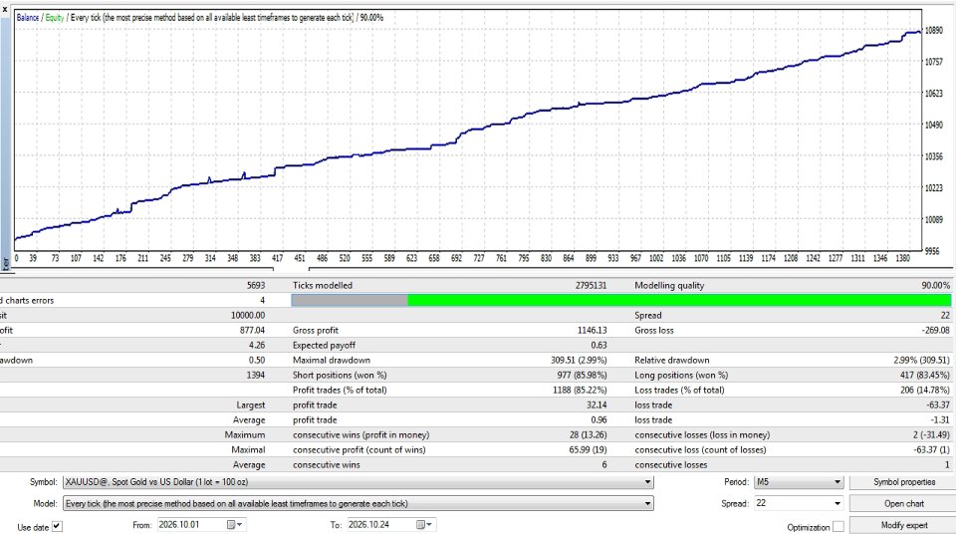Click the chart y-axis label 10890
This screenshot has width=956, height=538.
tap(934, 30)
